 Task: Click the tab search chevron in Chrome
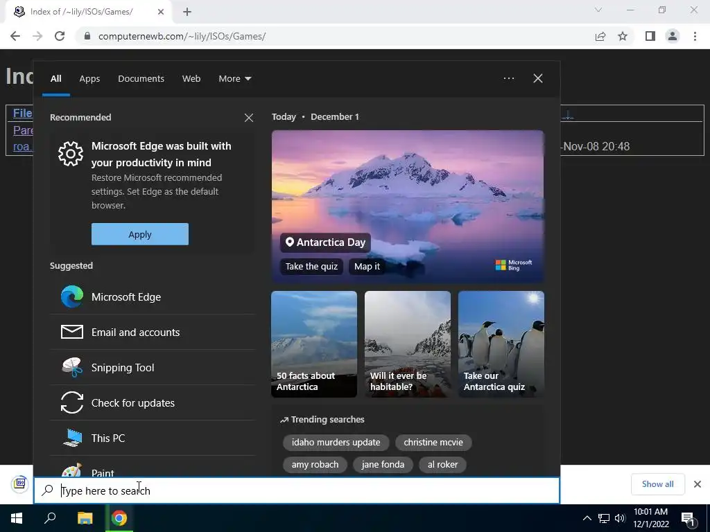(598, 10)
